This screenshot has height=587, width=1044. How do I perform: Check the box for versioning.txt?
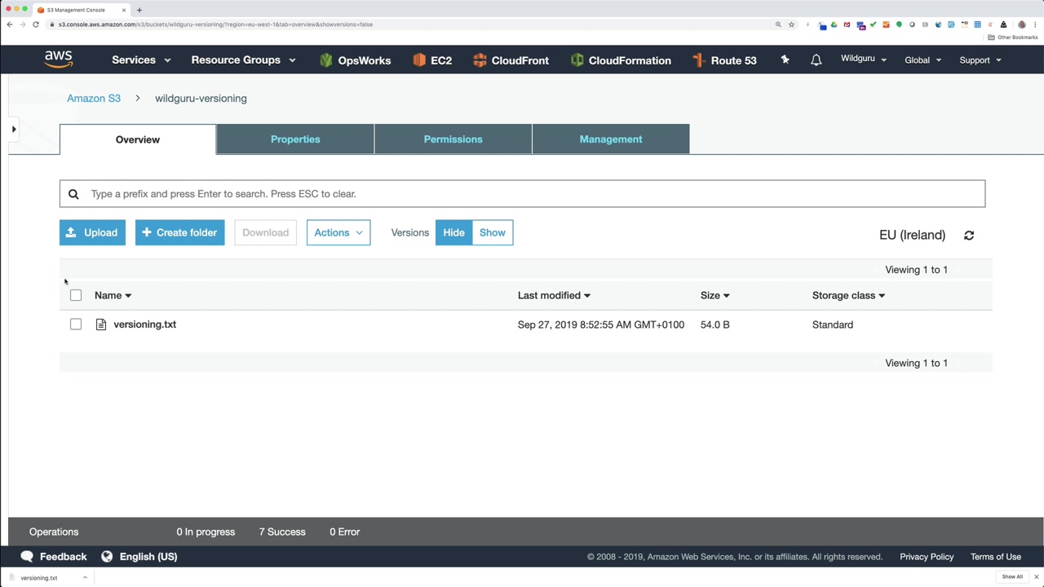[76, 324]
